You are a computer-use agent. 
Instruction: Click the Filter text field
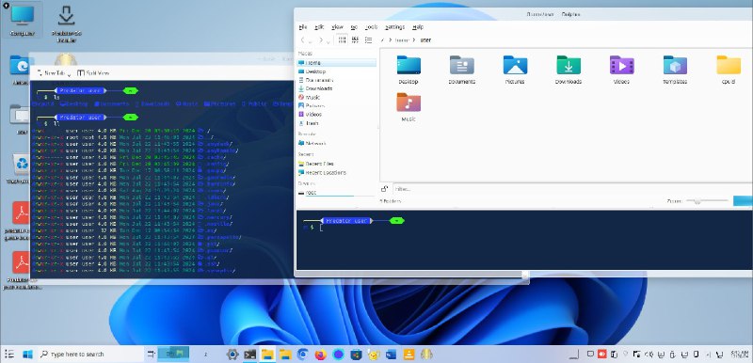point(571,189)
